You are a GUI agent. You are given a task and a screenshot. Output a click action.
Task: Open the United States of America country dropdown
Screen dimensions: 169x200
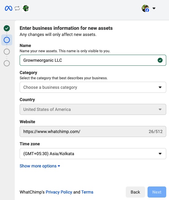point(93,109)
